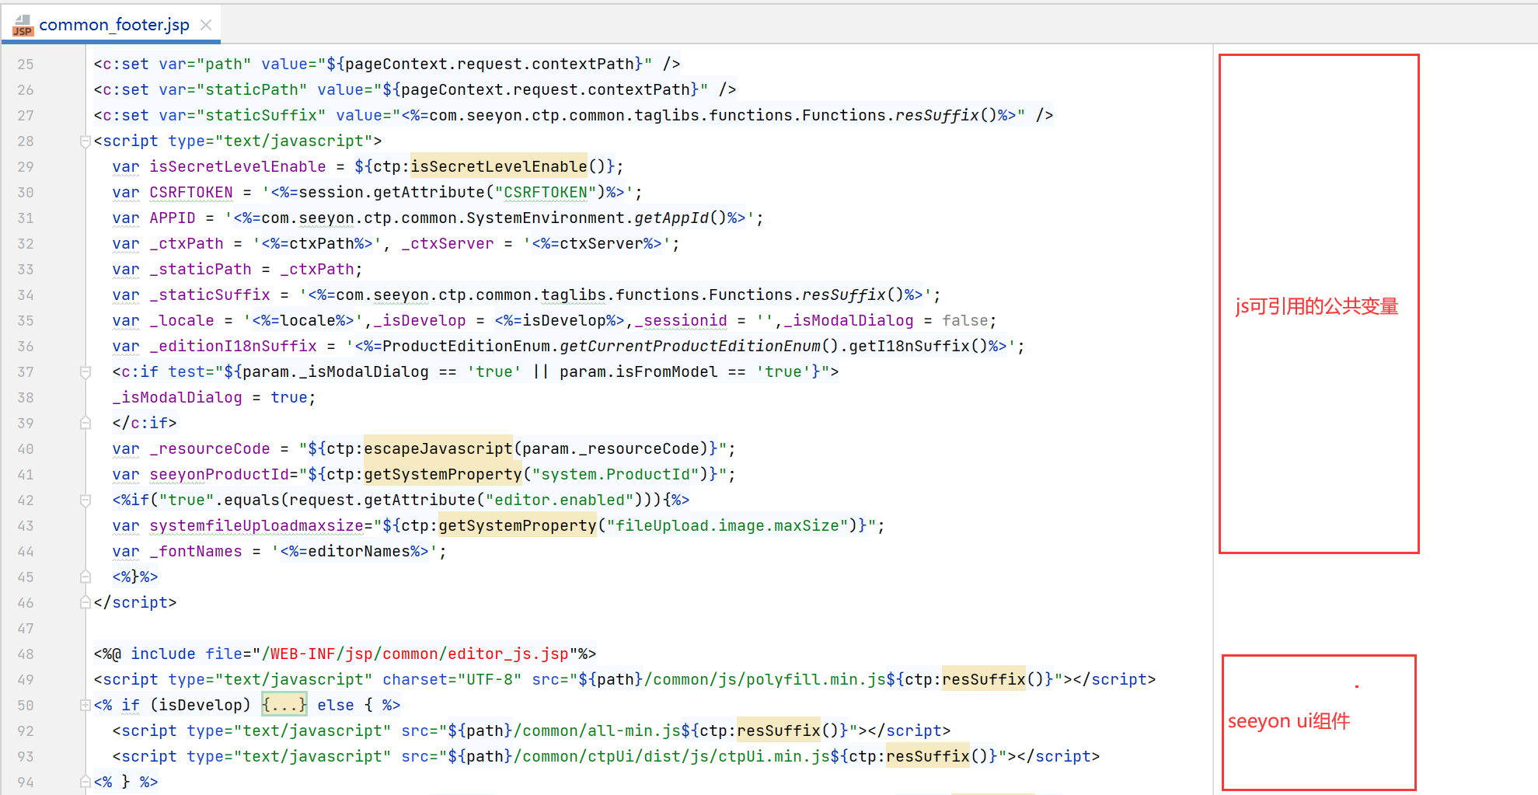Click highlighted isSecretLevelEnable function on line 29
1538x795 pixels.
coord(498,167)
